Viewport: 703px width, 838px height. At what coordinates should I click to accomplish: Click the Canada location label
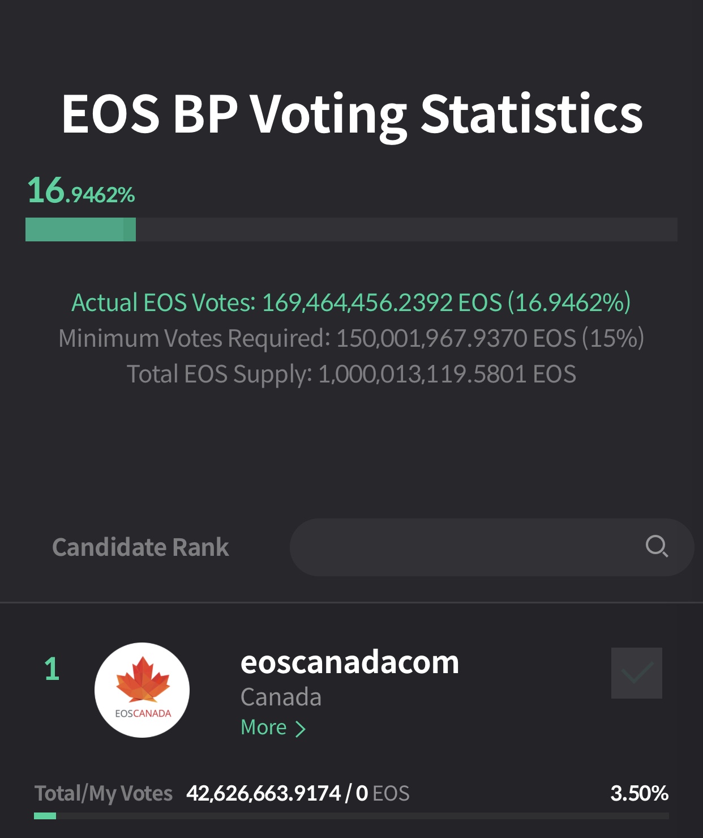(281, 697)
